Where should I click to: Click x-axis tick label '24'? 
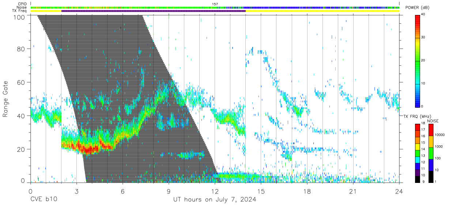tap(399, 191)
